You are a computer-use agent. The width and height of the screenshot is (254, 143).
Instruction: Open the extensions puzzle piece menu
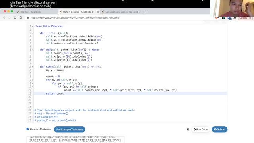point(235,18)
